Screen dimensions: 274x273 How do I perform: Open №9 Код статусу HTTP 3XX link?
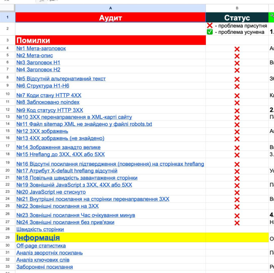click(x=50, y=110)
